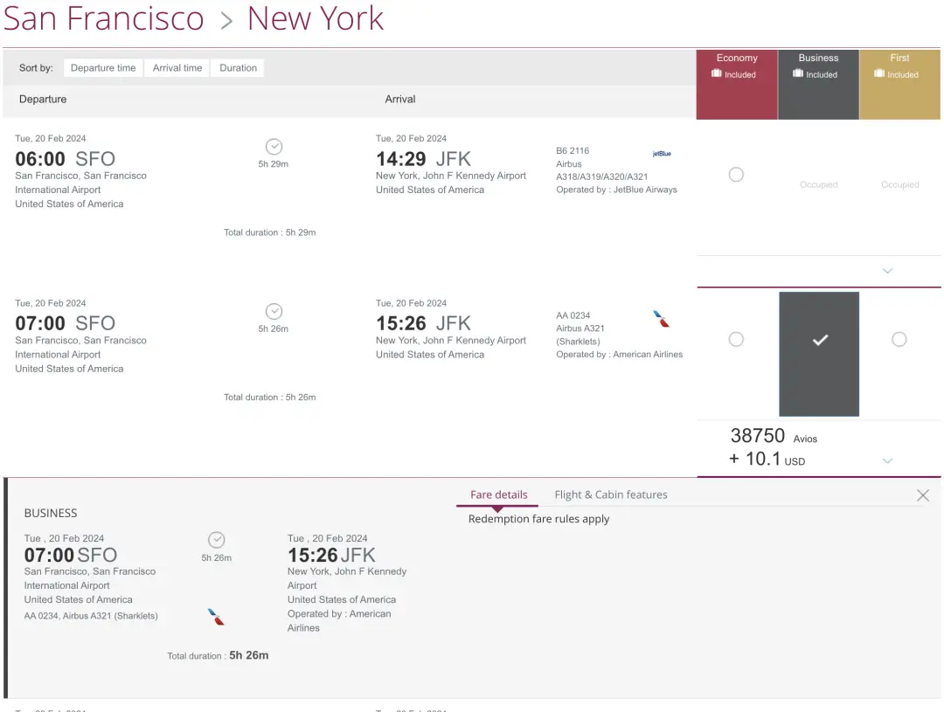This screenshot has height=712, width=944.
Task: Click the clock icon for 5h 29m flight
Action: click(274, 147)
